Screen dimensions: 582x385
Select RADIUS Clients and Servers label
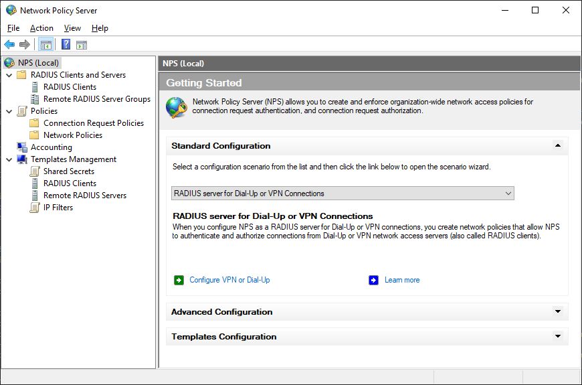78,75
